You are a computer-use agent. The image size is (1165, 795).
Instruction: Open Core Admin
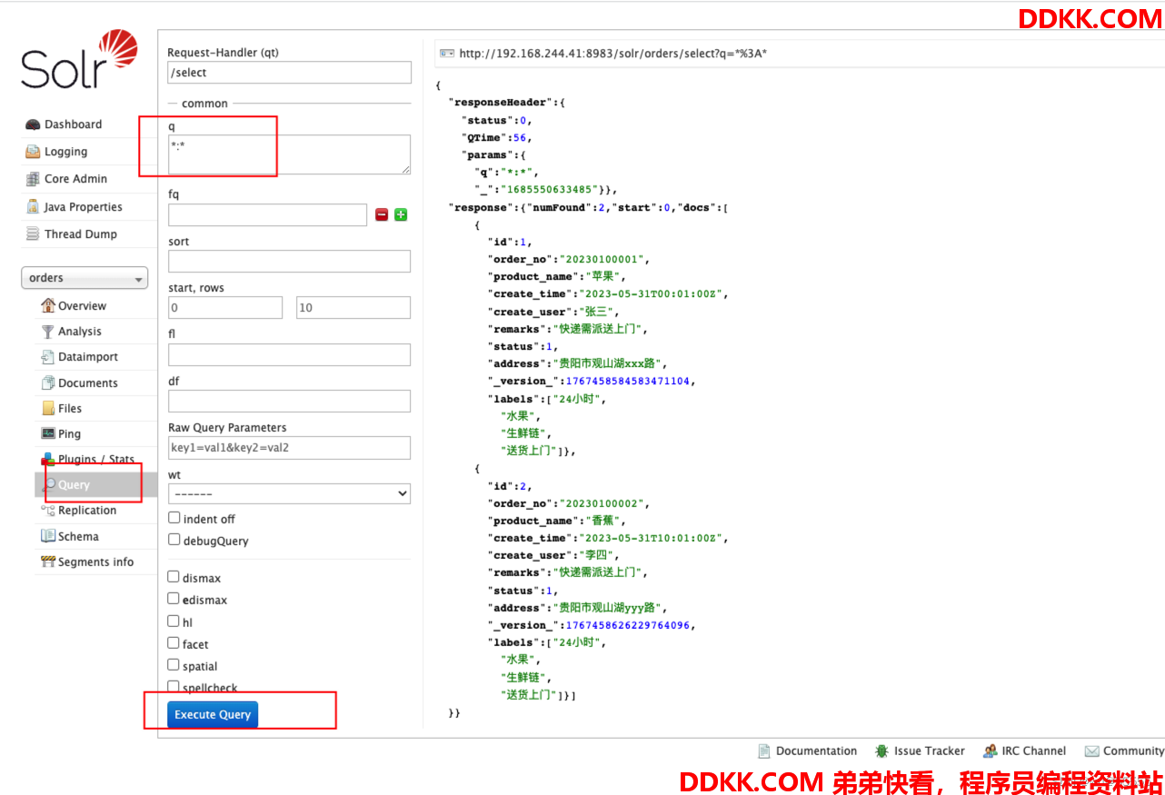75,179
